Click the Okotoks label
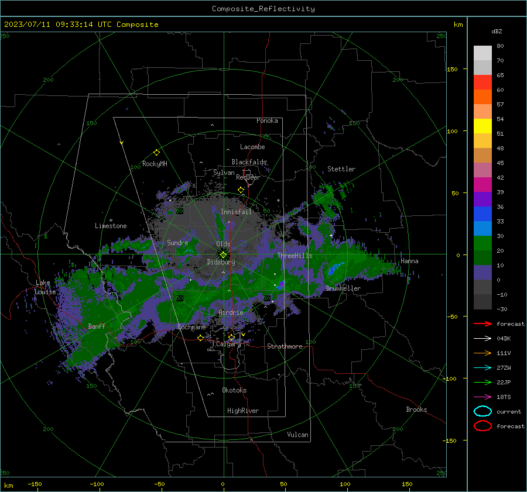 (234, 390)
